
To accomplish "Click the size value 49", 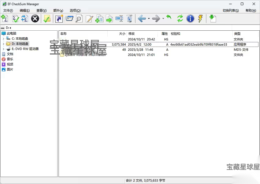I will point(124,50).
